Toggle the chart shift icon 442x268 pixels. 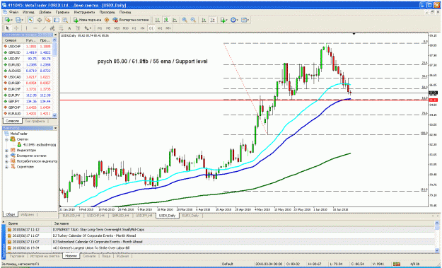[x=212, y=20]
